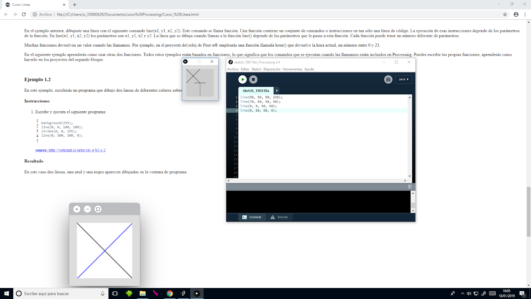Reload the current page in Chrome
Viewport: 531px width, 299px height.
point(23,14)
